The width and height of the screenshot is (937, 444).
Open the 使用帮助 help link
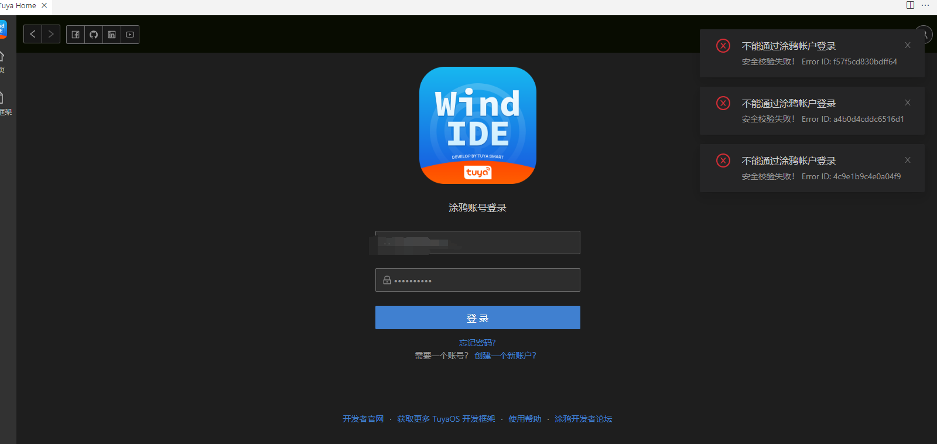(525, 419)
